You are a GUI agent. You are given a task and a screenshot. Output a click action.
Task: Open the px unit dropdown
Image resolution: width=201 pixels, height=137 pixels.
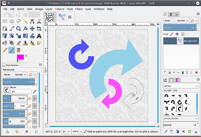(66, 132)
